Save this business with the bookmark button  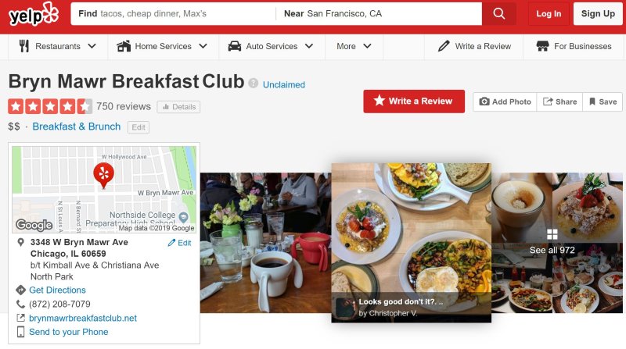[603, 101]
